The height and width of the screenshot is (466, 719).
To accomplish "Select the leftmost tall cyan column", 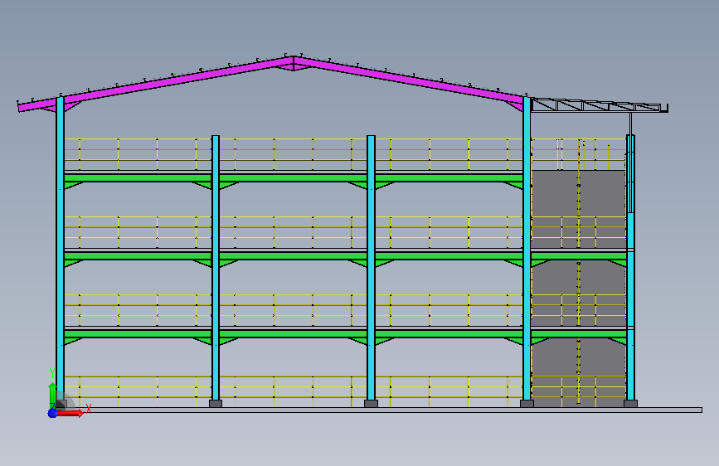I will [x=60, y=248].
